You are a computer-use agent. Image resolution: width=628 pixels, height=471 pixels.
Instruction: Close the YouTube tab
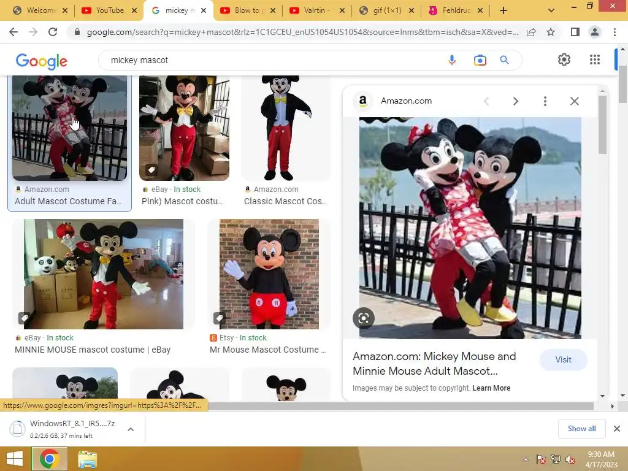(134, 10)
